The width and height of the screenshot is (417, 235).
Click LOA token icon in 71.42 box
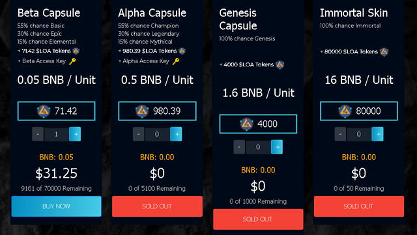click(44, 111)
